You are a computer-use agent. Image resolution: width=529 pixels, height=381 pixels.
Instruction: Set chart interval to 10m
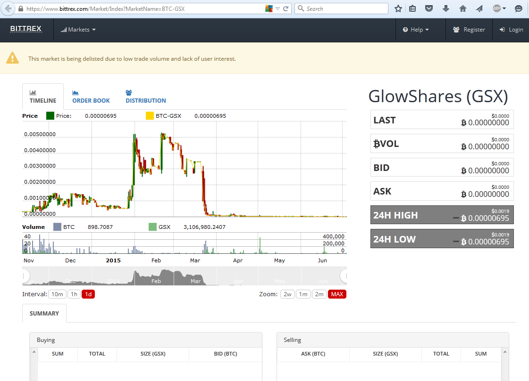pos(57,294)
